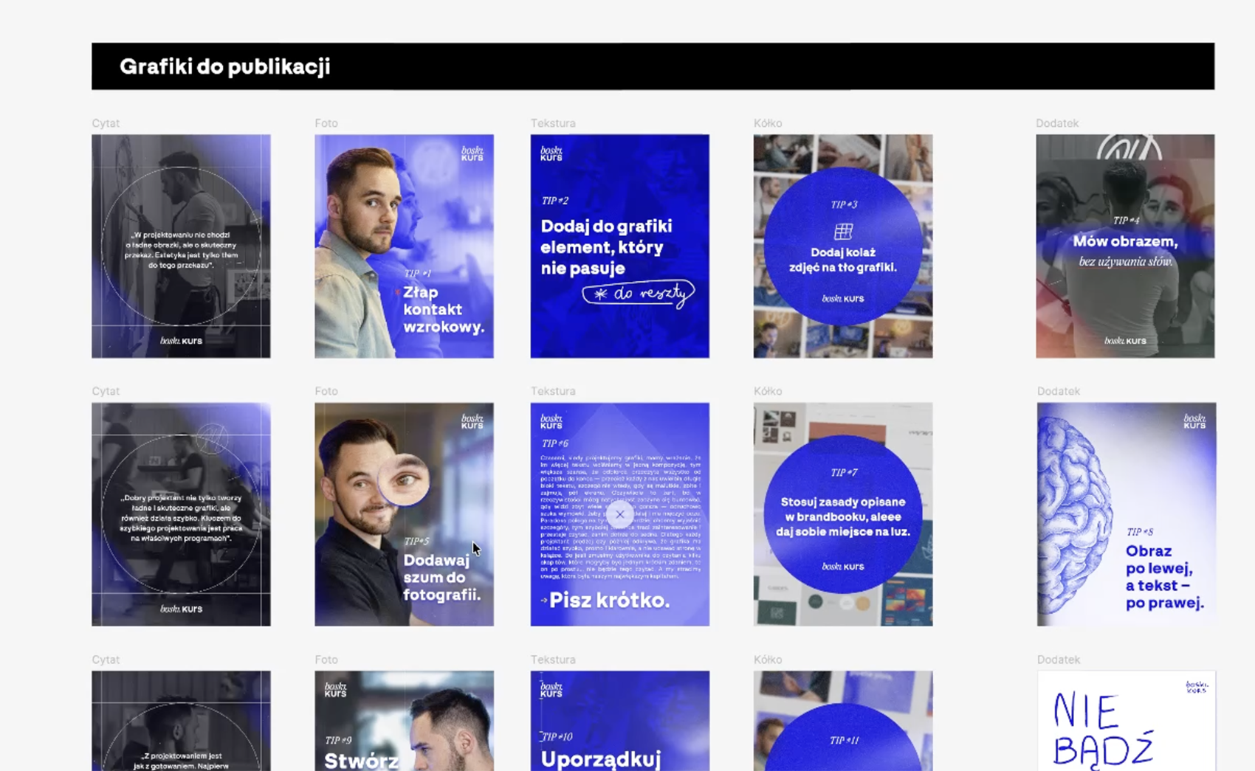Click the Grafiki do publikacji header bar

tap(653, 66)
